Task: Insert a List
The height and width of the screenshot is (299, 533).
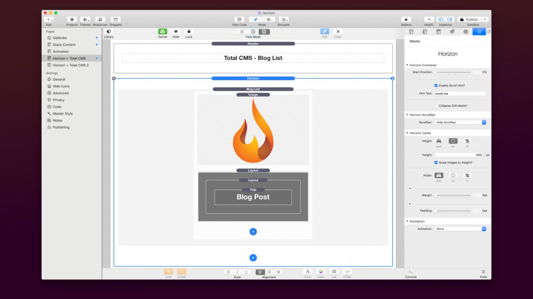Action: coord(334,272)
